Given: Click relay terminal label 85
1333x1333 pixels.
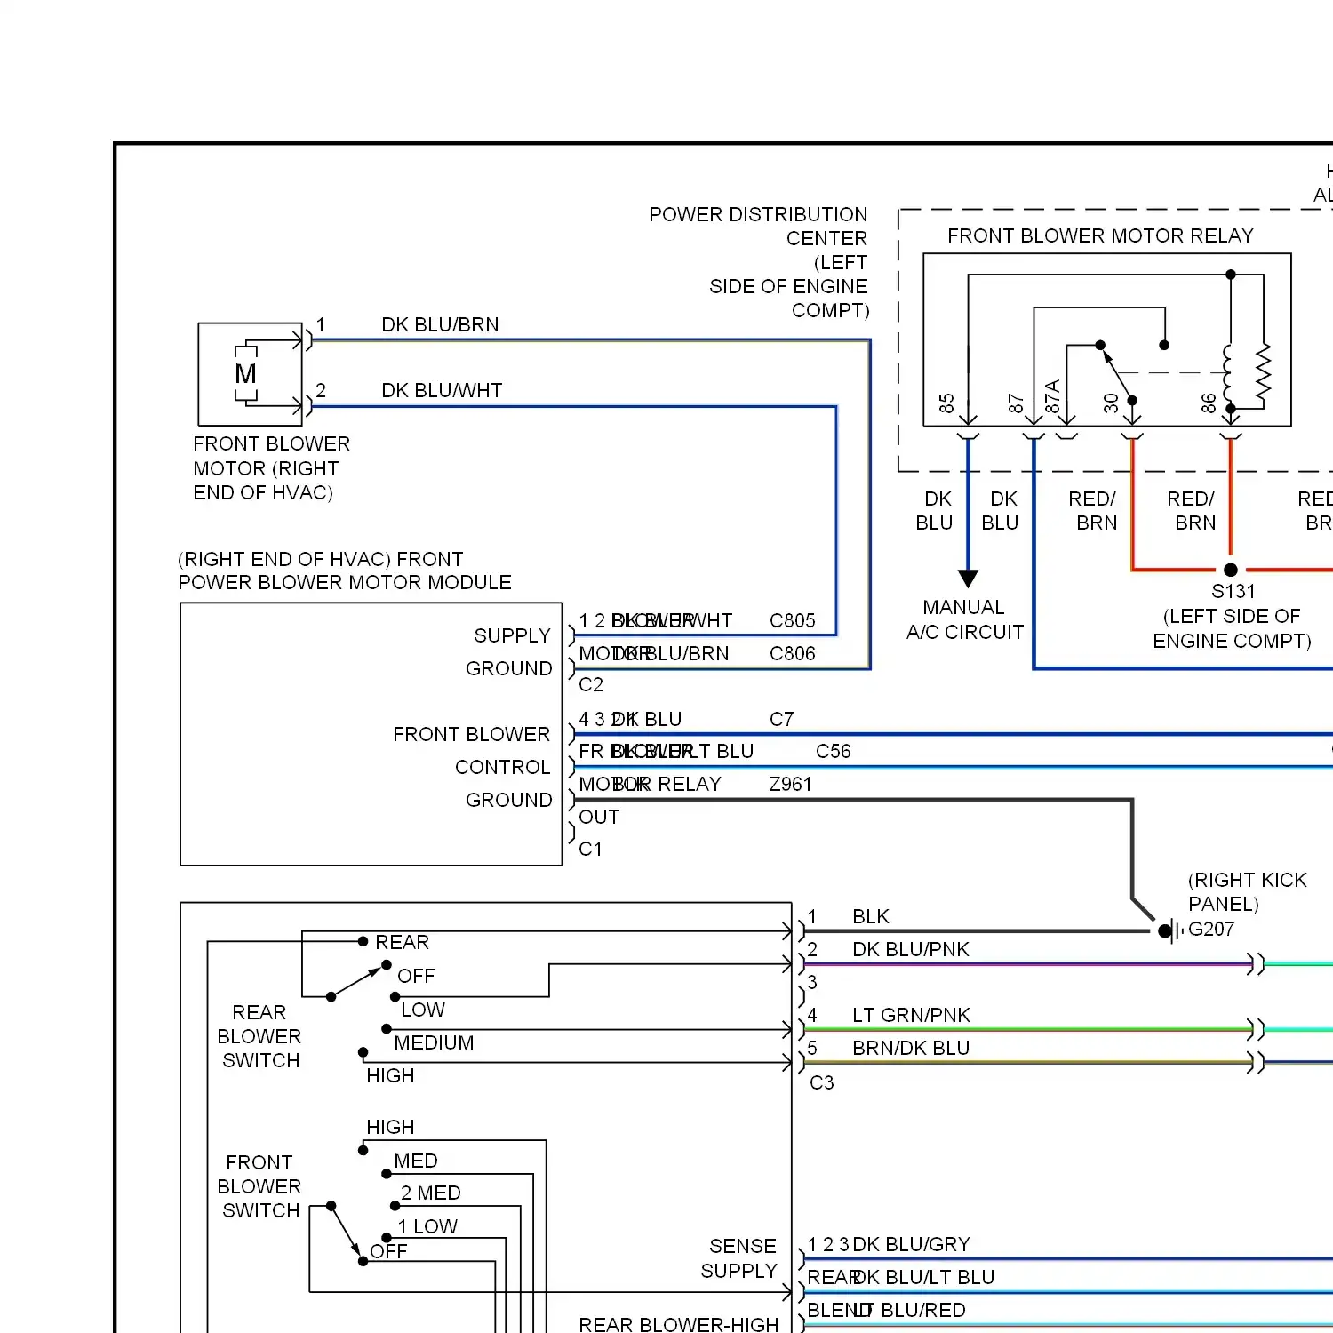Looking at the screenshot, I should [x=947, y=403].
